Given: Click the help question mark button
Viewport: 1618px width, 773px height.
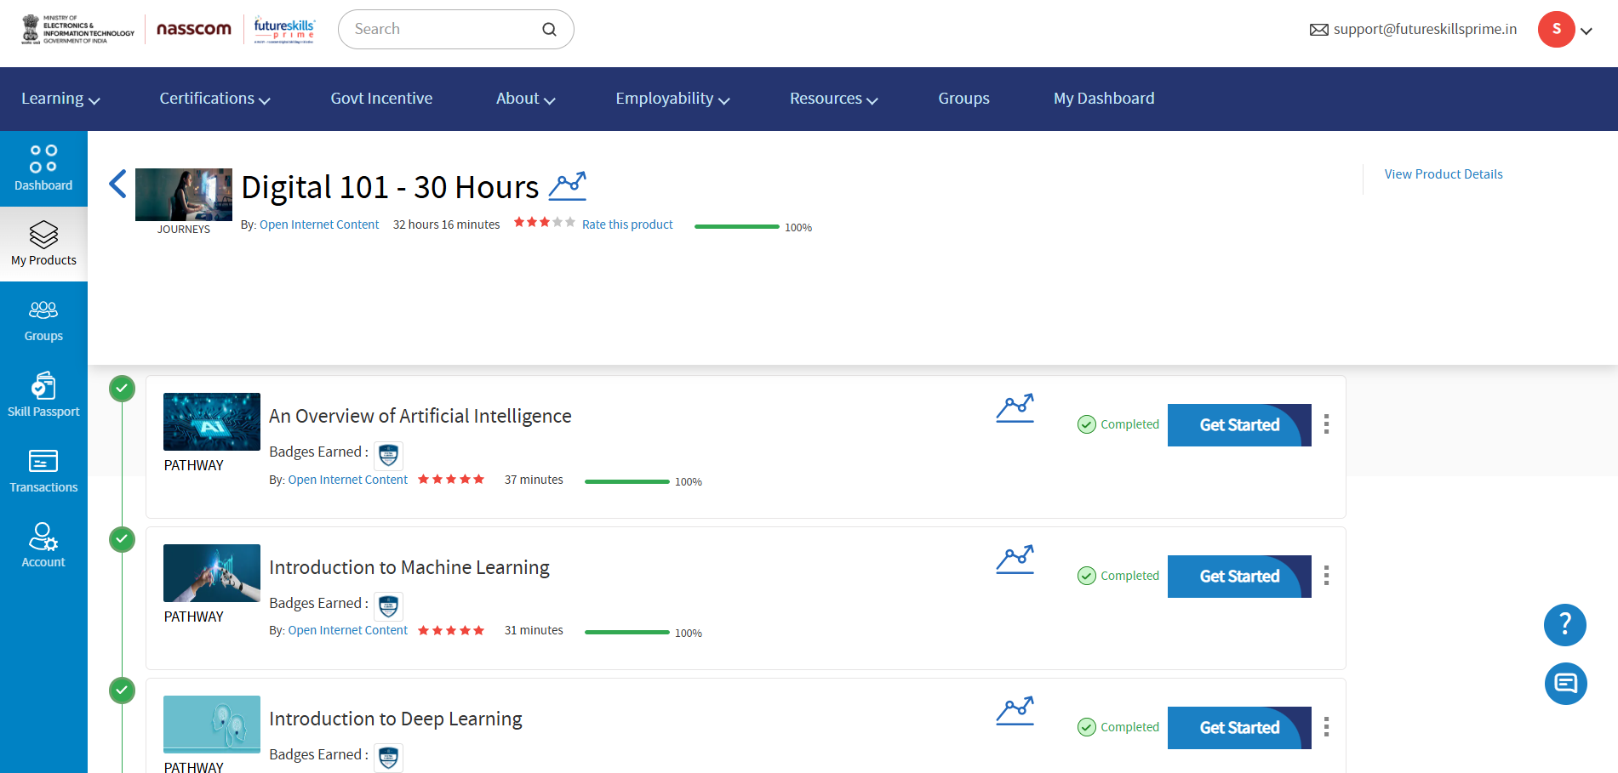Looking at the screenshot, I should point(1564,625).
